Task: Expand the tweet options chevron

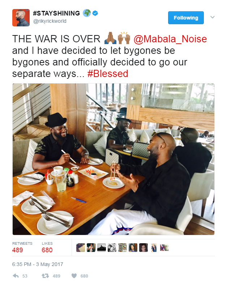Action: point(212,17)
